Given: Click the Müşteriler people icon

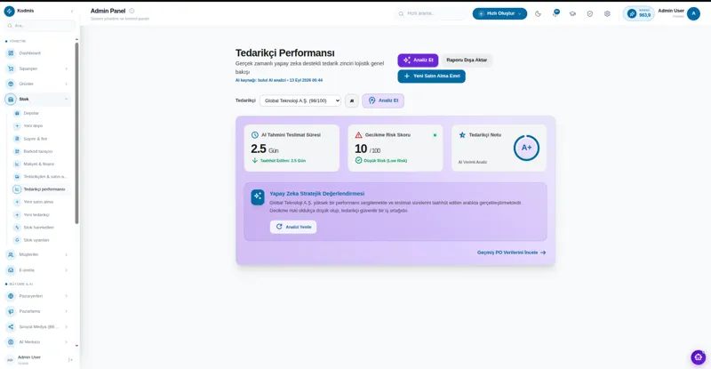Looking at the screenshot, I should click(x=11, y=254).
